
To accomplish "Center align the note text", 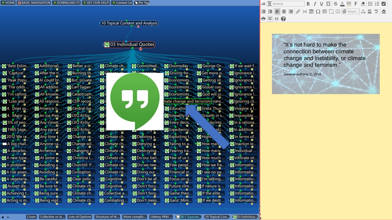I will point(284,12).
